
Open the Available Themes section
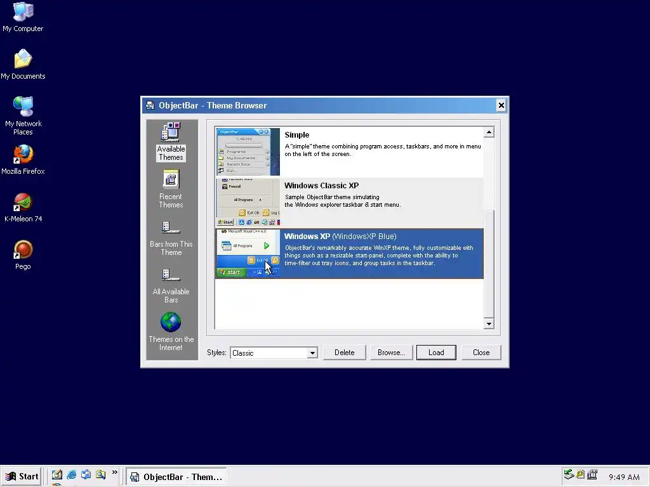[171, 141]
